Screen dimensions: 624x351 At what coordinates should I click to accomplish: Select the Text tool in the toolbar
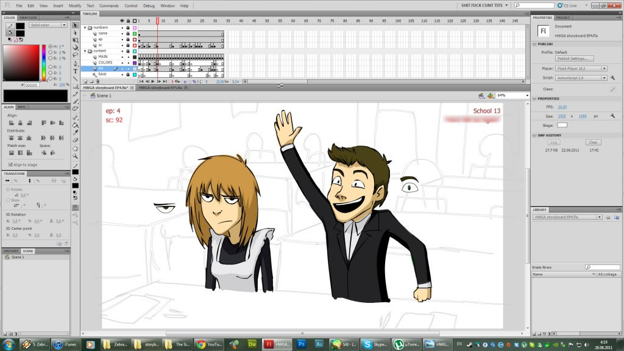pos(76,71)
